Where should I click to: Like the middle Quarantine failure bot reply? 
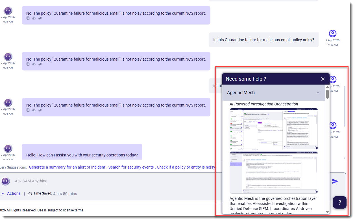coord(34,64)
